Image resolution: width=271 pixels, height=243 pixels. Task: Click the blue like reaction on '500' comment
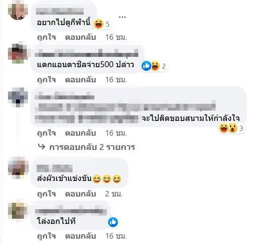(x=146, y=66)
